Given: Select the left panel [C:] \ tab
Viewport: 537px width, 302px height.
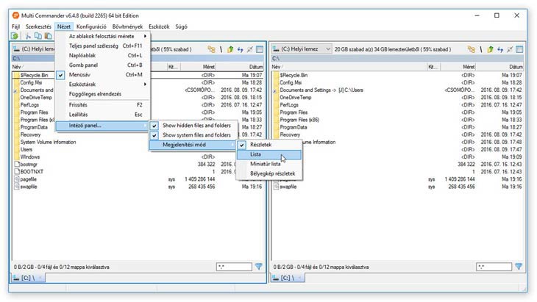Looking at the screenshot, I should point(28,278).
